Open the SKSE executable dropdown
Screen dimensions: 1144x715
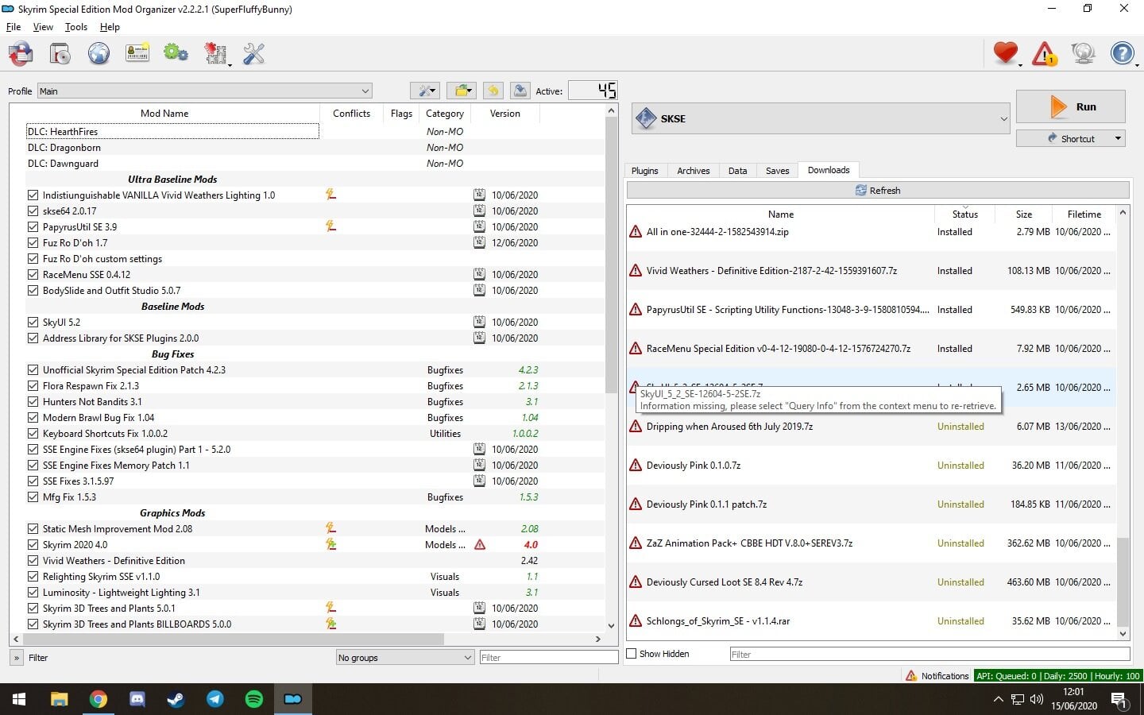[x=821, y=119]
